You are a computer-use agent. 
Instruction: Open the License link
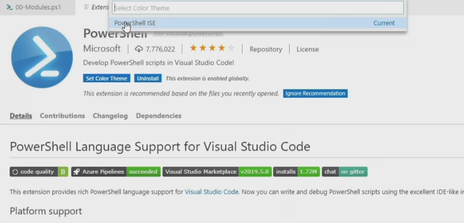coord(307,49)
